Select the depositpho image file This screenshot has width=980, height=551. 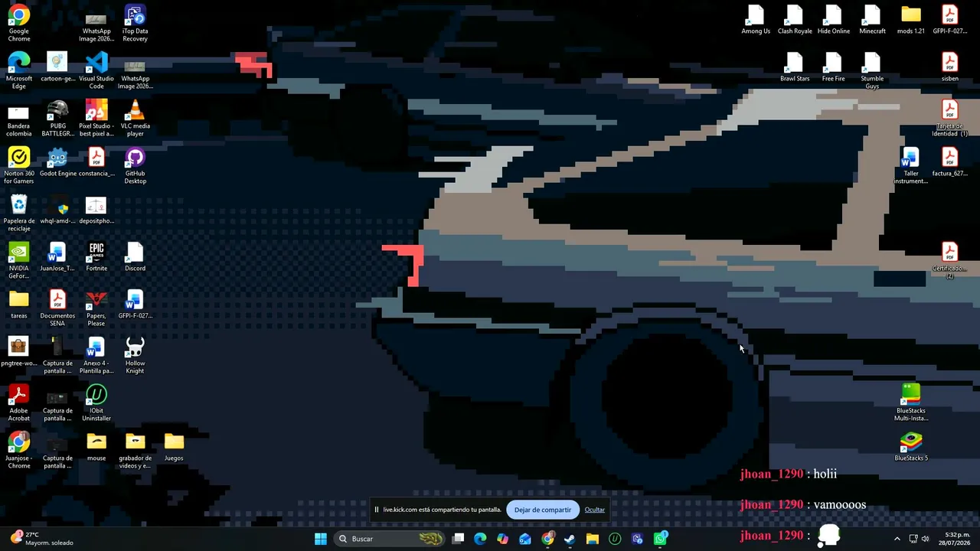point(96,210)
